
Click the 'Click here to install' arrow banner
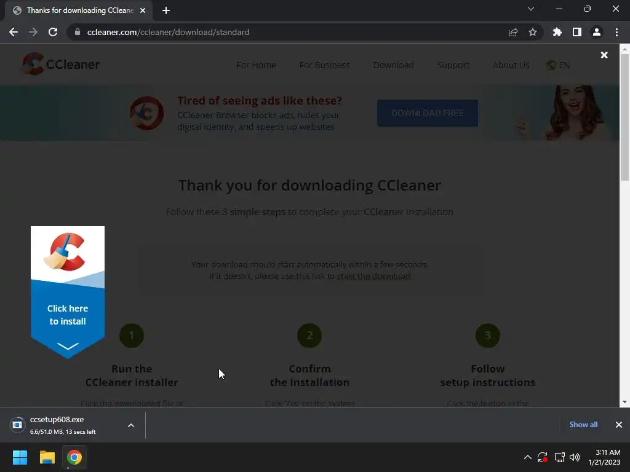pyautogui.click(x=68, y=293)
